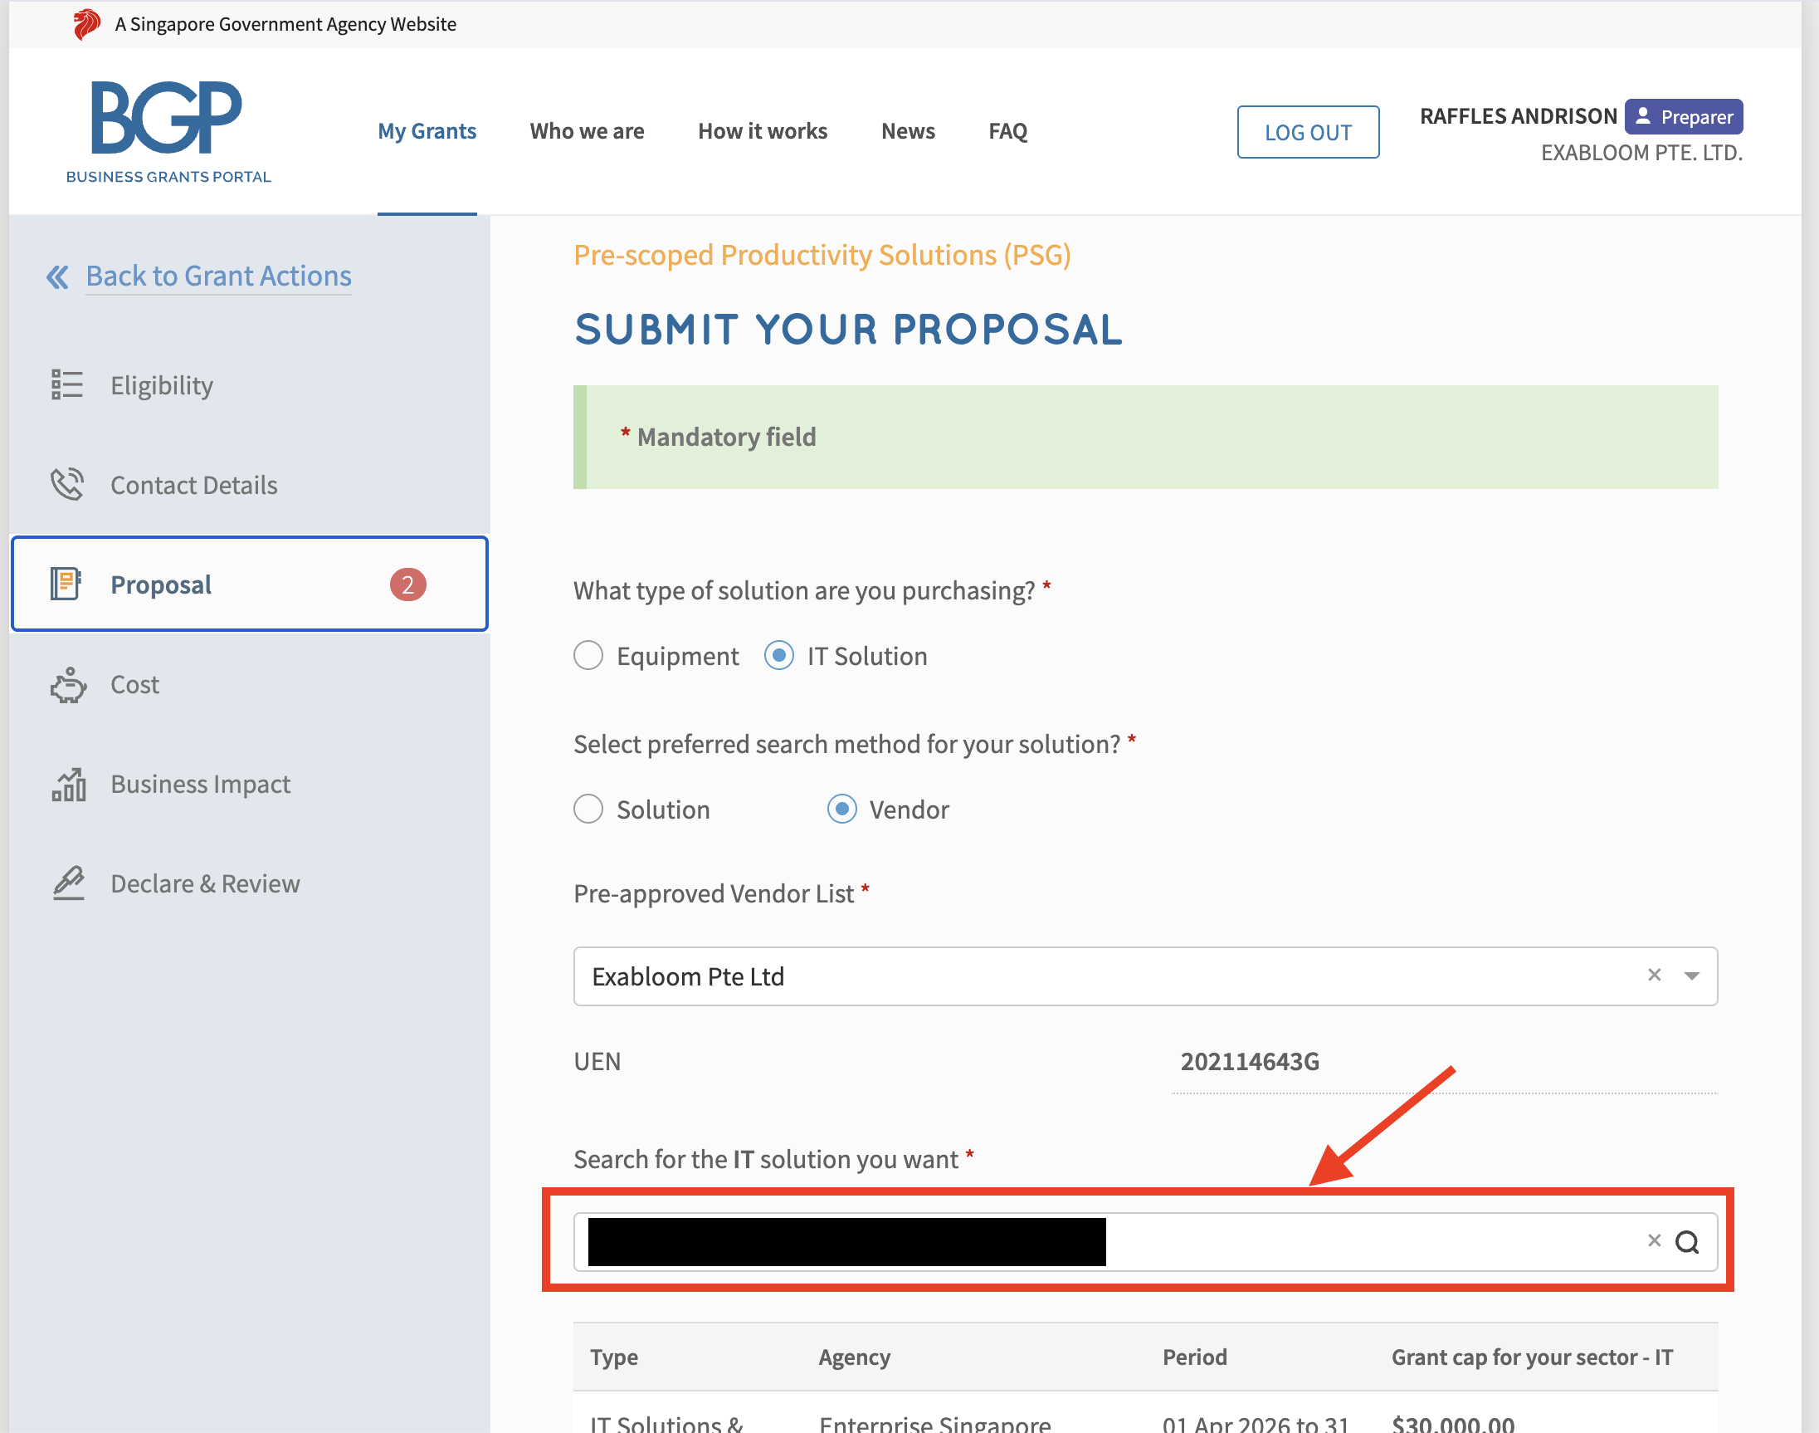Click the RAFFLES ANDRISON user name
1819x1433 pixels.
[1518, 116]
